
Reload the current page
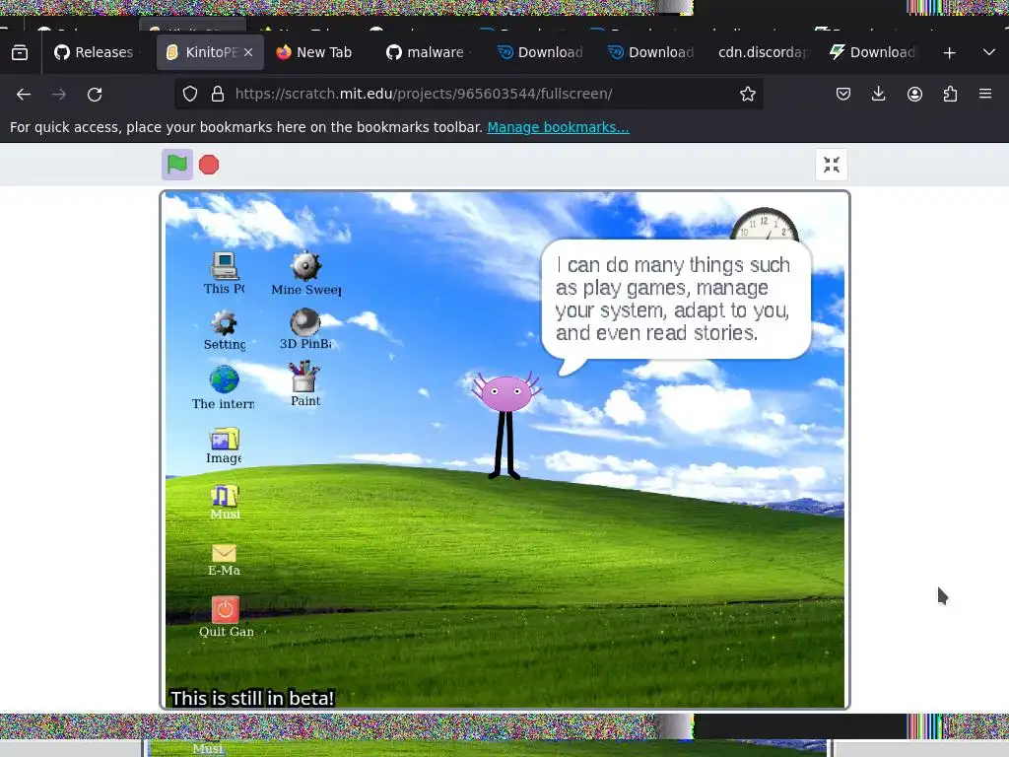[95, 94]
